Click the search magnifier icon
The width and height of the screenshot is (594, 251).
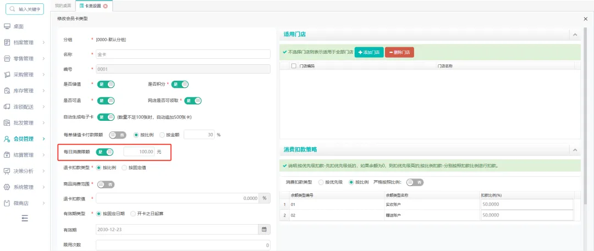click(x=13, y=9)
